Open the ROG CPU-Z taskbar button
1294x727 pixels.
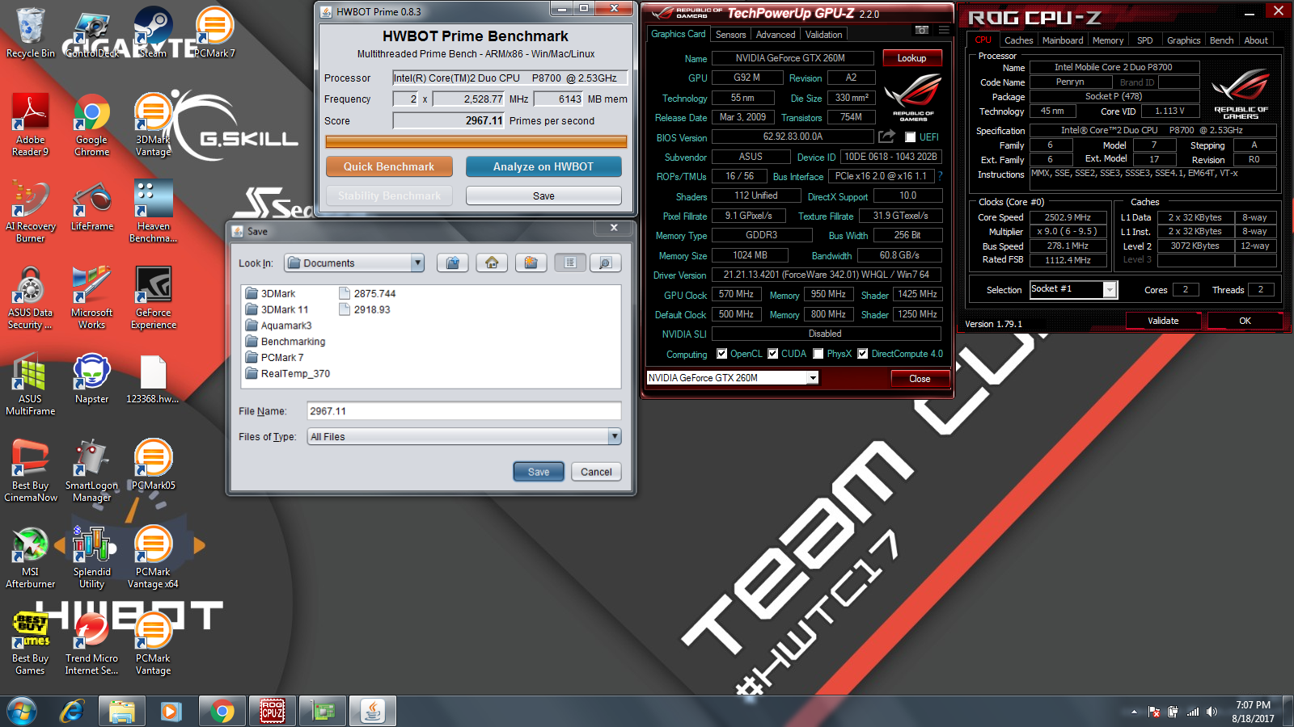272,711
